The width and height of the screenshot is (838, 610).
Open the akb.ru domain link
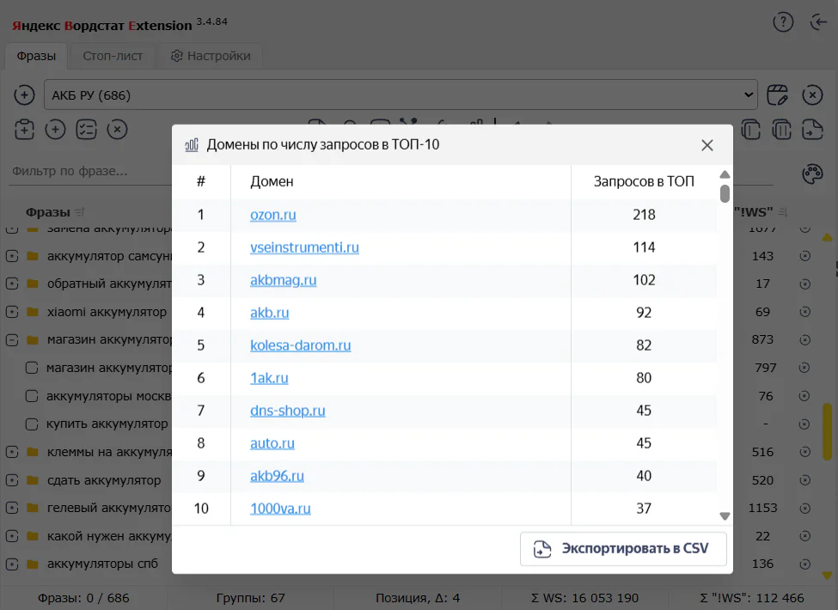tap(269, 313)
